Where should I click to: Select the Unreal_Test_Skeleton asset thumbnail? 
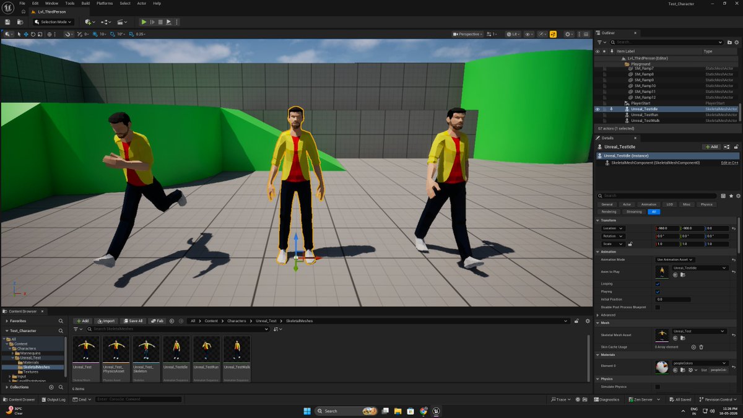(146, 349)
